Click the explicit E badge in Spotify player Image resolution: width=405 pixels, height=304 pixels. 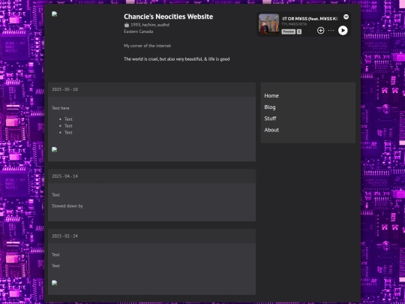tap(299, 32)
